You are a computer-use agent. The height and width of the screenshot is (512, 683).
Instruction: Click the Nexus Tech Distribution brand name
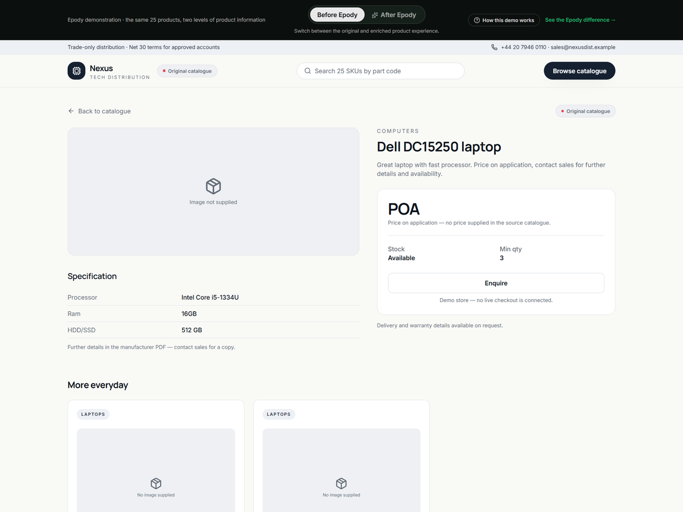[x=120, y=72]
